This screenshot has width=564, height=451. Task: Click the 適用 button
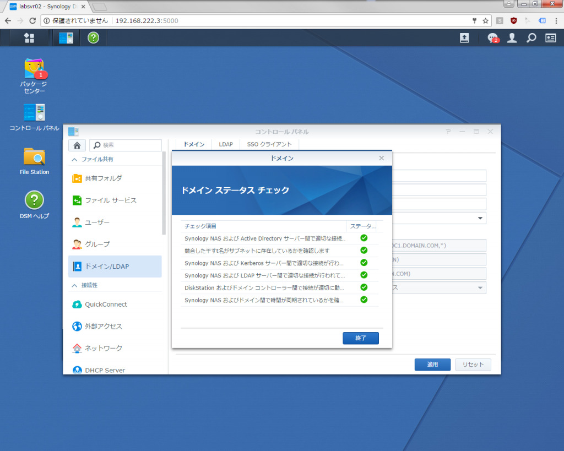[x=432, y=365]
